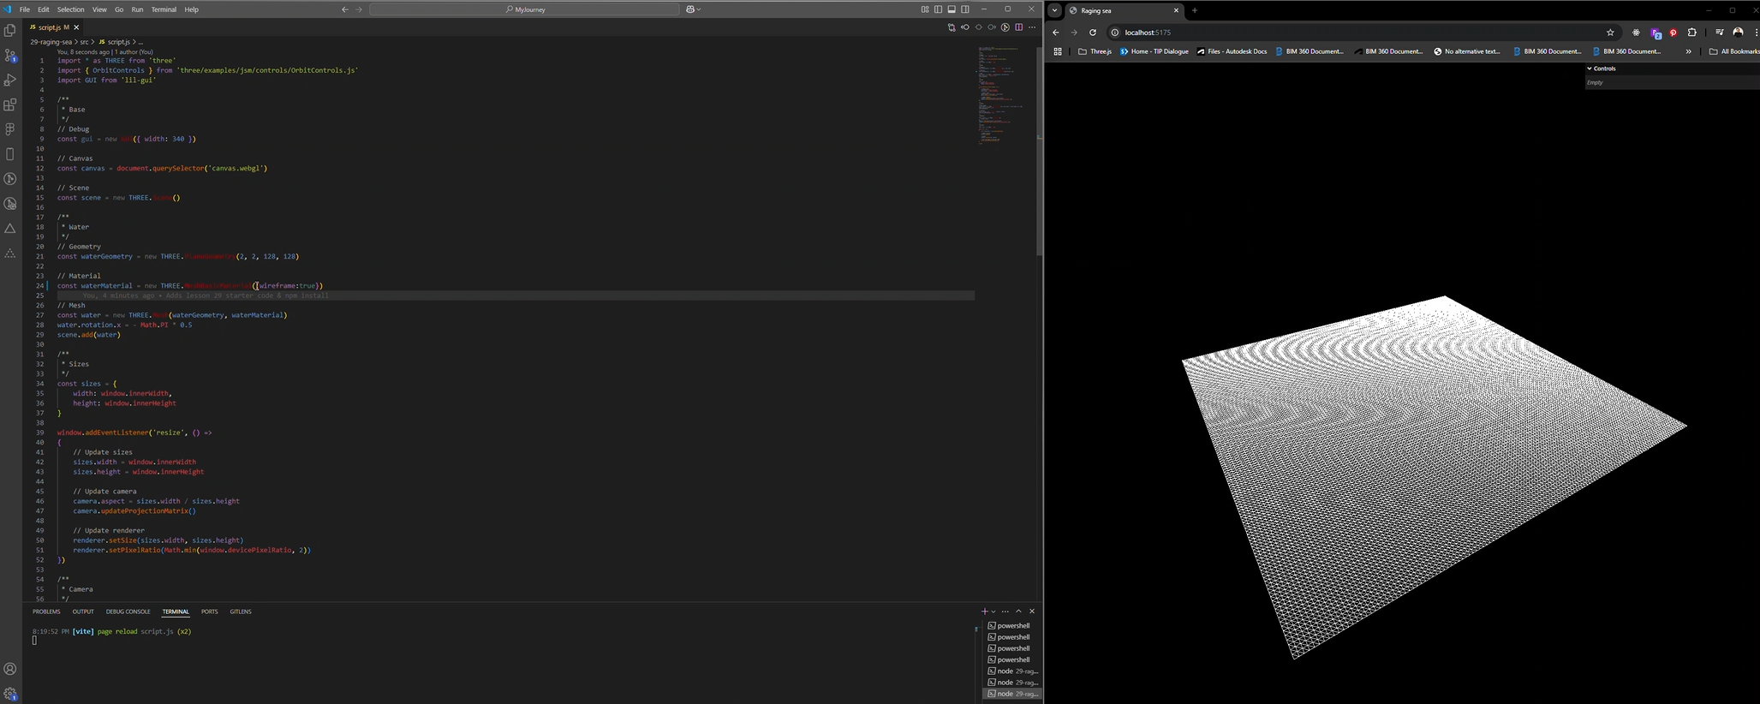
Task: Open the Run and Debug view
Action: click(10, 80)
